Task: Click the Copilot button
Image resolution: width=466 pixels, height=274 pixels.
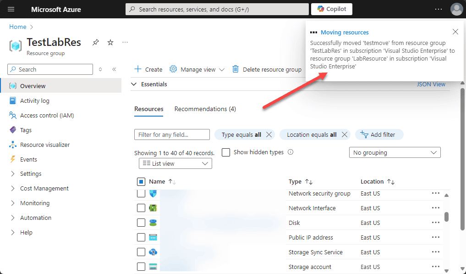Action: click(x=332, y=9)
